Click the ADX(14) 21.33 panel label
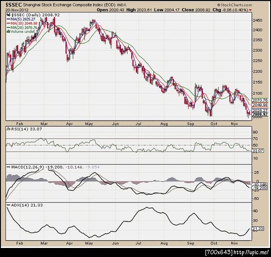271x257 pixels. pos(27,205)
